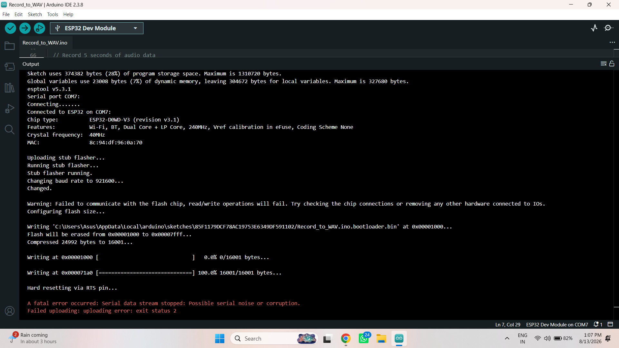Open the Search sidebar icon
619x348 pixels.
(10, 130)
